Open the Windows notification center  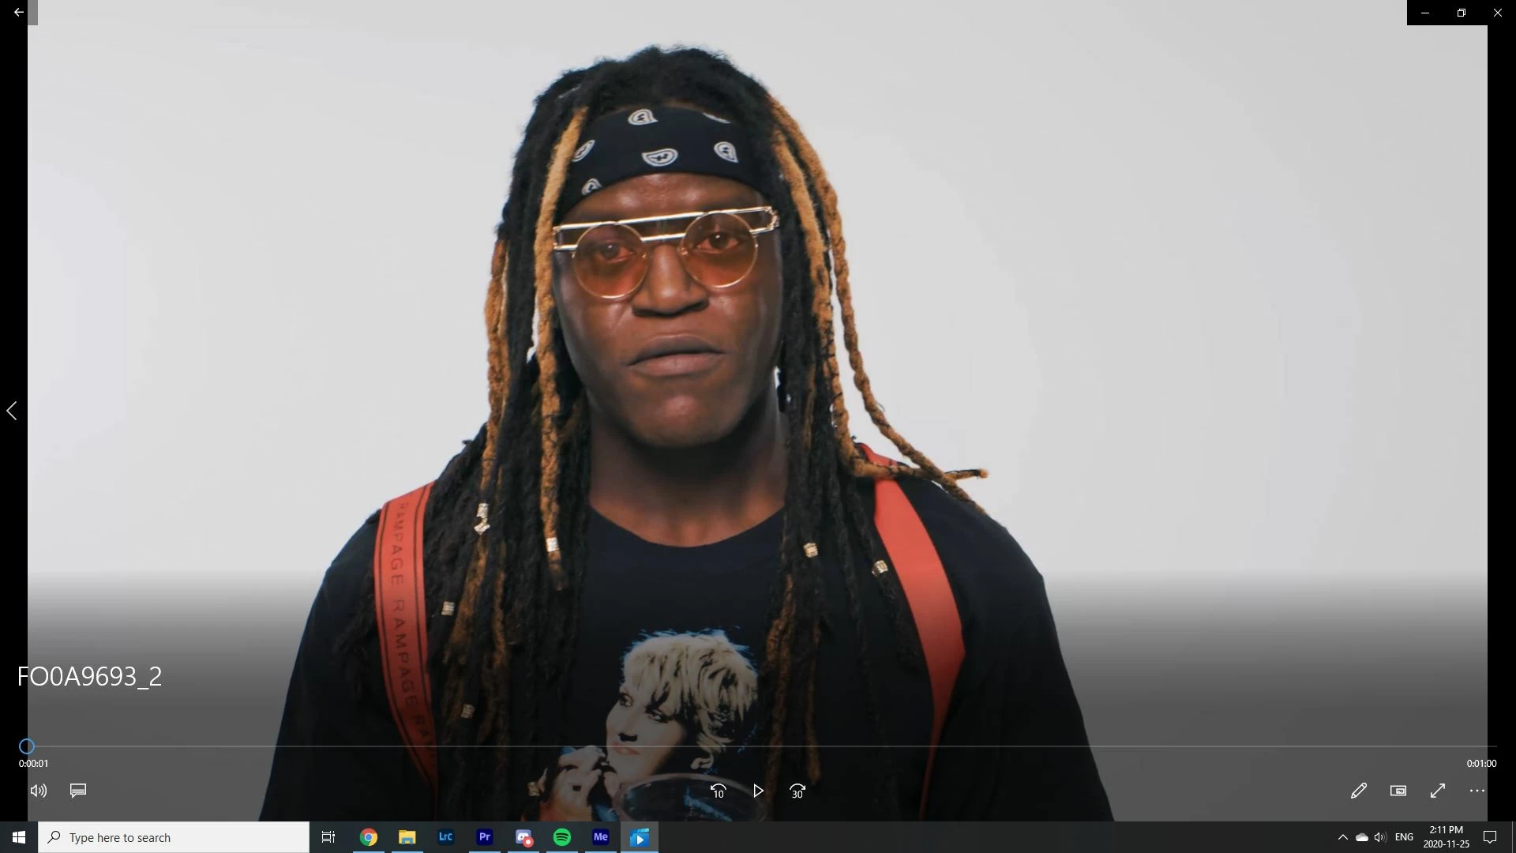[1490, 837]
